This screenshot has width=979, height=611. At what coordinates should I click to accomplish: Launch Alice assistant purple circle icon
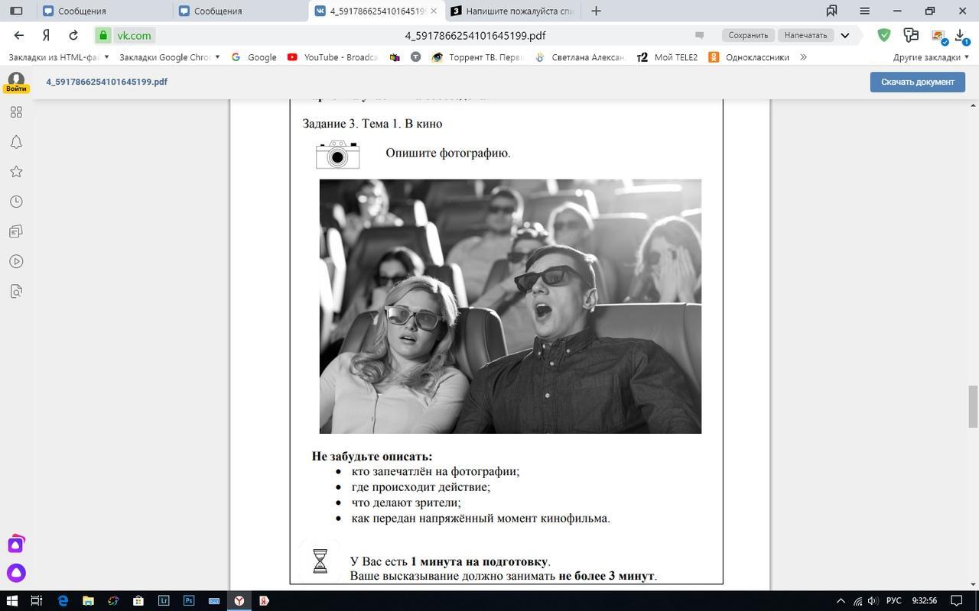tap(16, 573)
